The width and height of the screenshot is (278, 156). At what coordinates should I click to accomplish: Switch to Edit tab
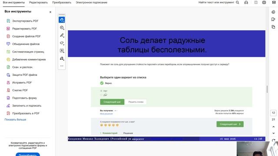tap(39, 3)
